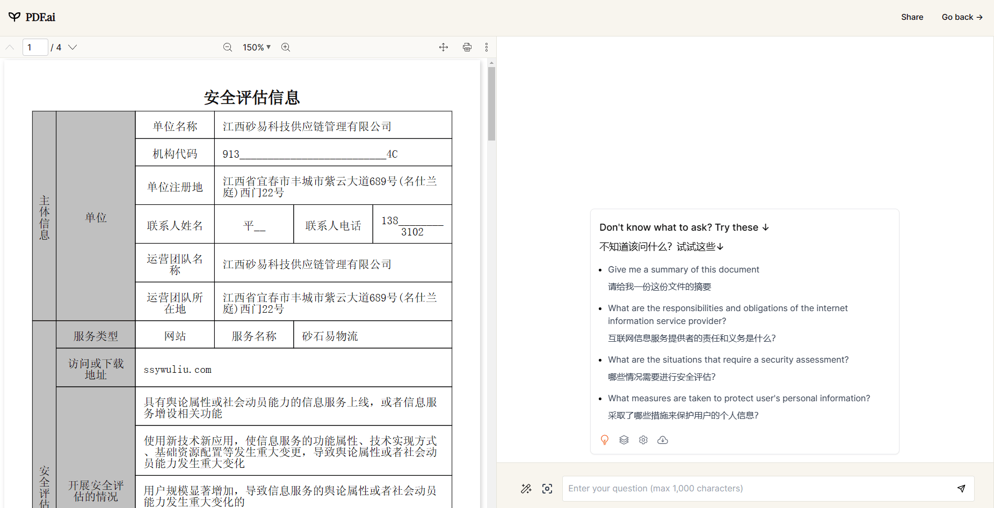This screenshot has width=994, height=508.
Task: Select the zoom out magnifier icon
Action: coord(228,47)
